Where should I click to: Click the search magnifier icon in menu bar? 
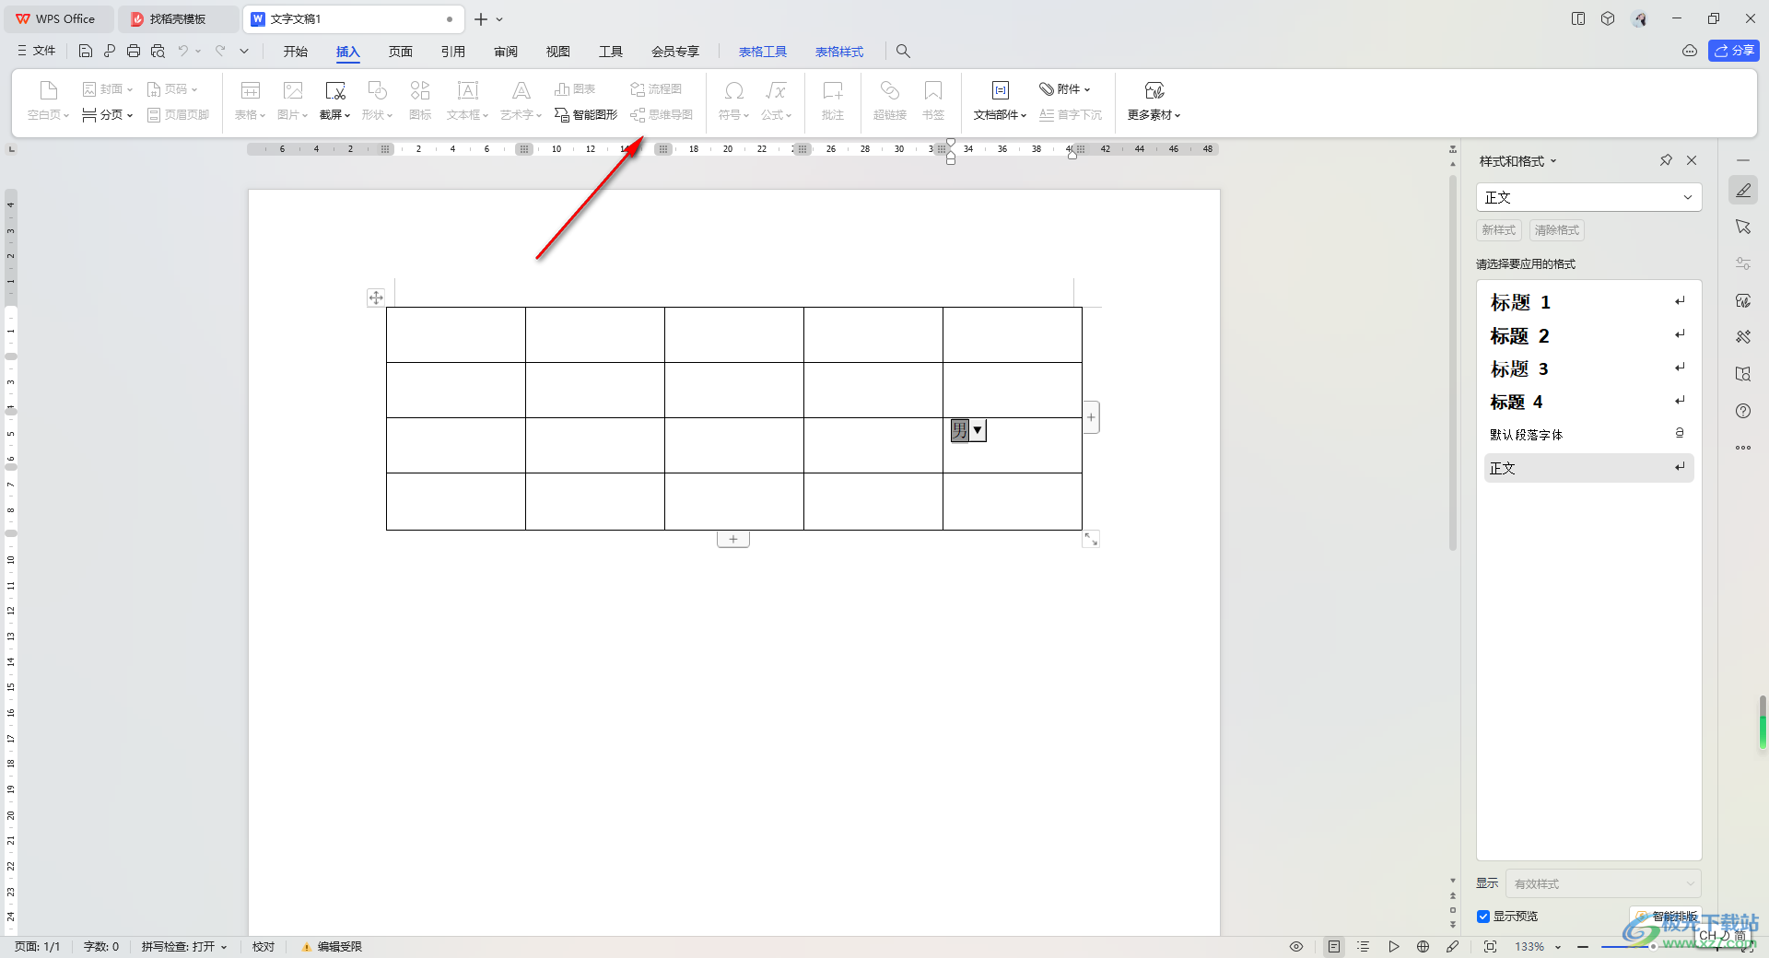pos(903,52)
